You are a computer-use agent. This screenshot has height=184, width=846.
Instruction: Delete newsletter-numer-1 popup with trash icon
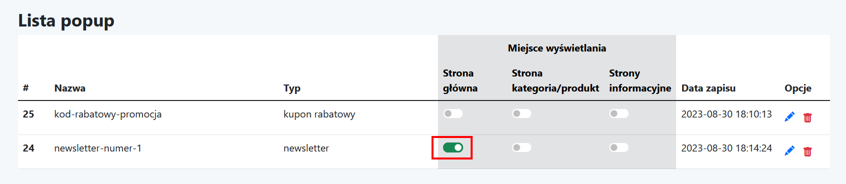807,151
